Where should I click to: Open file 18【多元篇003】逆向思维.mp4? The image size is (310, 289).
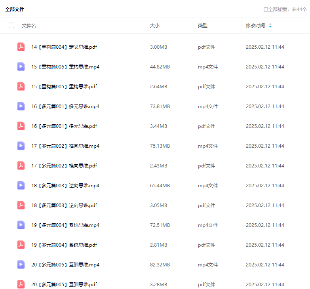65,185
